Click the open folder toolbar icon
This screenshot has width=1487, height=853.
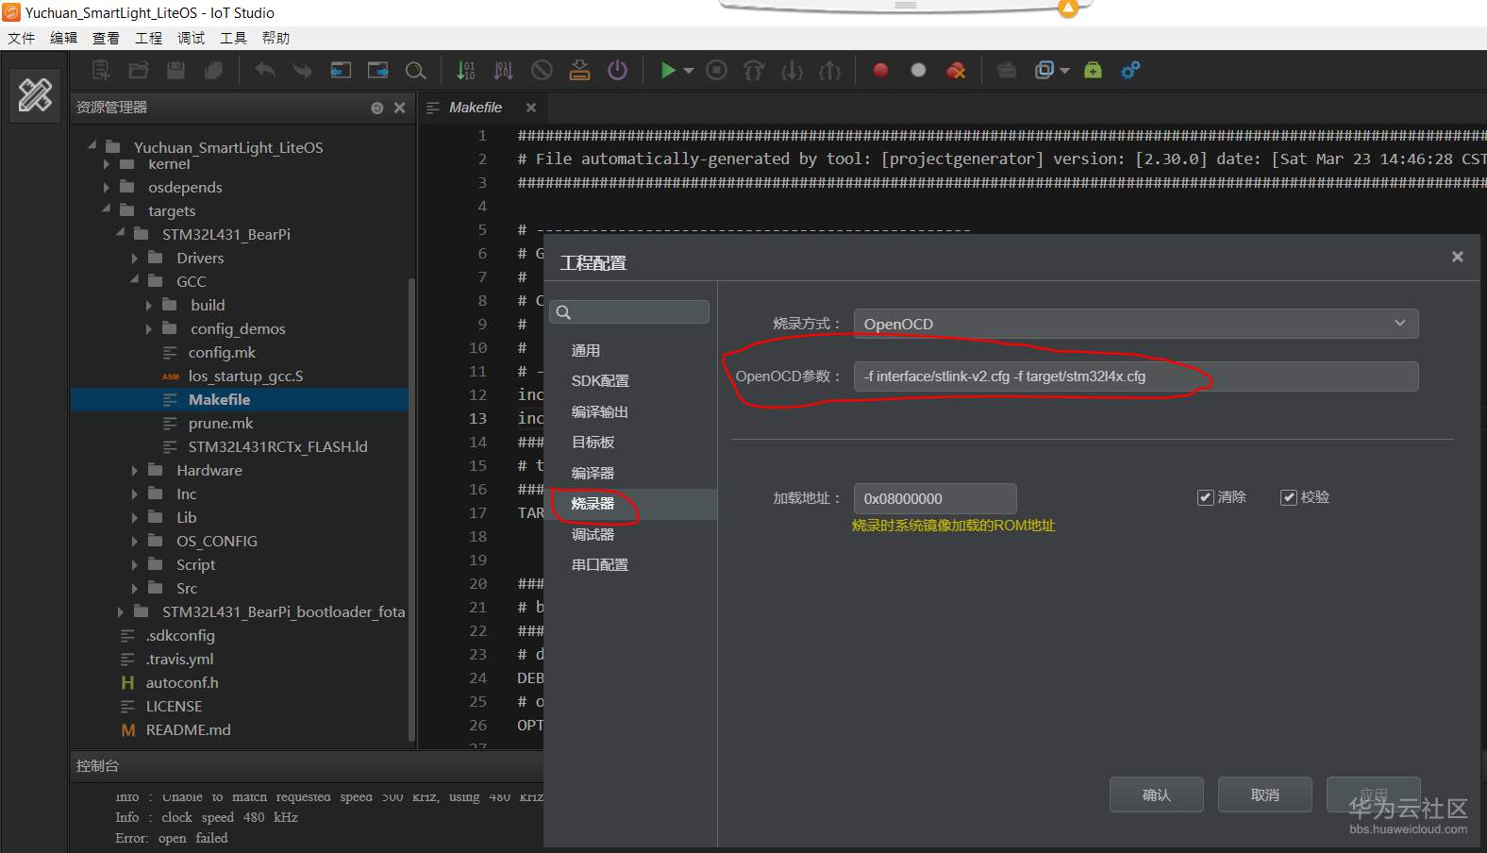click(139, 70)
